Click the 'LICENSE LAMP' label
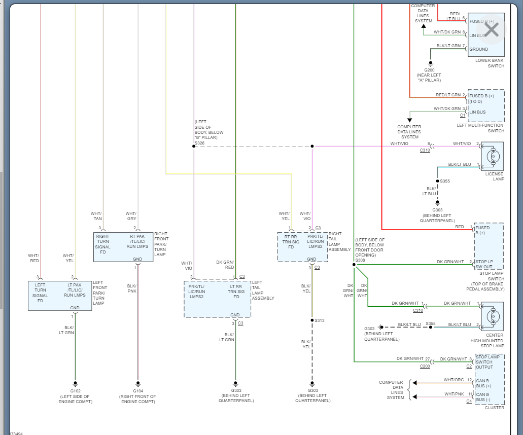This screenshot has width=523, height=435. click(x=495, y=176)
